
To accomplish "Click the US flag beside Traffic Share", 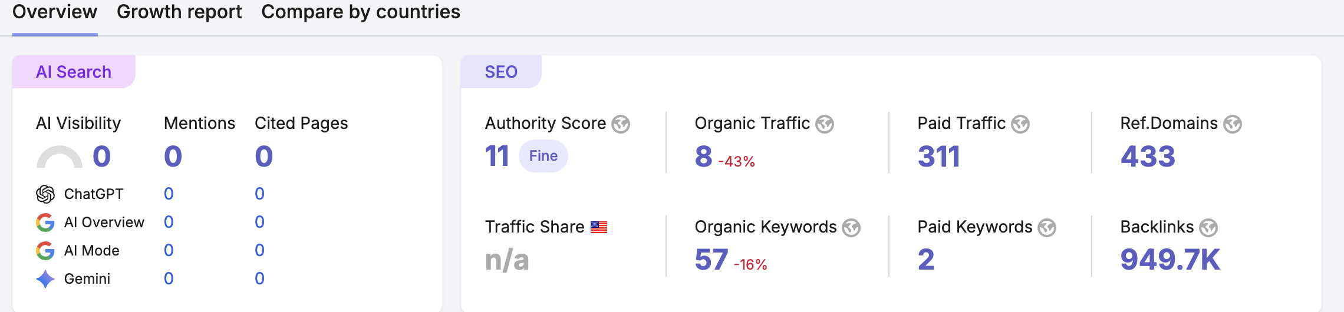I will click(x=599, y=227).
